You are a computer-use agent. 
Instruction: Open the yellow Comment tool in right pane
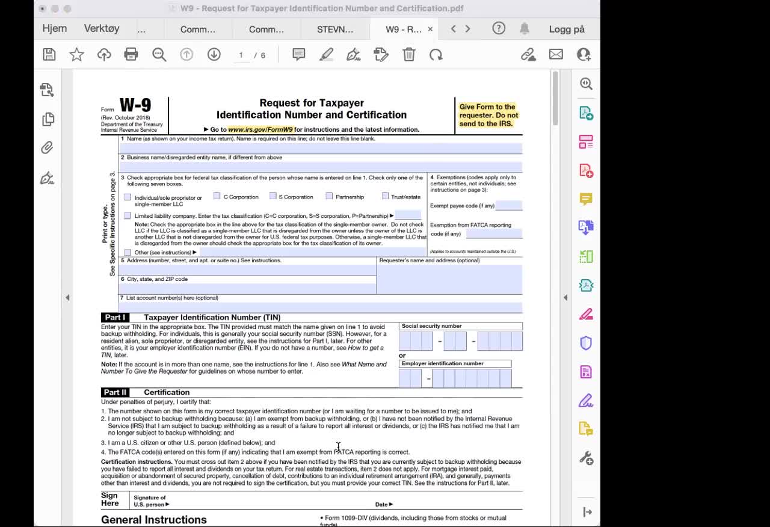pos(586,199)
